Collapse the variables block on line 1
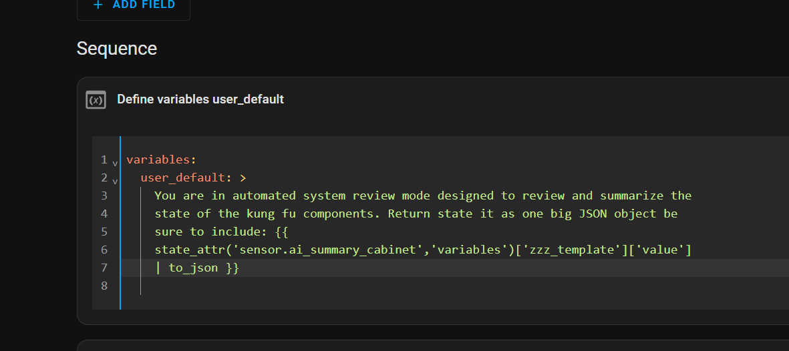Image resolution: width=789 pixels, height=351 pixels. tap(115, 163)
